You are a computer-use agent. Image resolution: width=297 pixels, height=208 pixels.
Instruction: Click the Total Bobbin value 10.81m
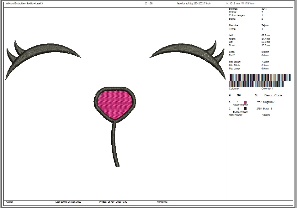(x=266, y=115)
